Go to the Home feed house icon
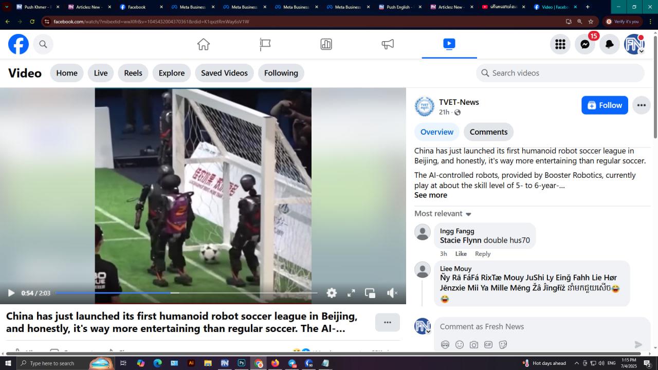This screenshot has width=658, height=370. click(204, 44)
